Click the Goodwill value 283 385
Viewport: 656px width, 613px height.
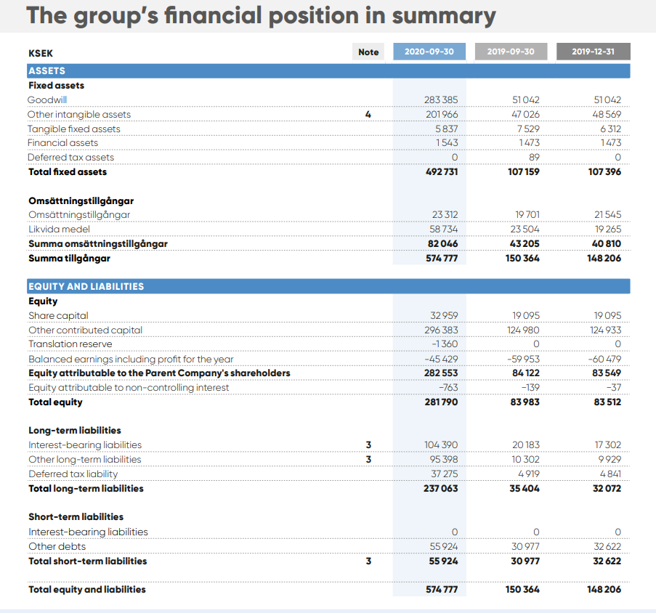point(441,100)
